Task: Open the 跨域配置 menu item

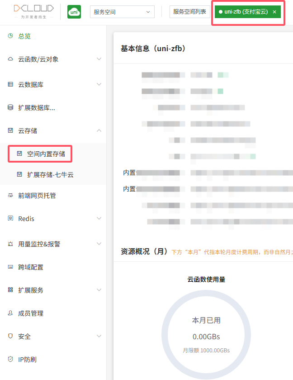Action: pyautogui.click(x=31, y=267)
